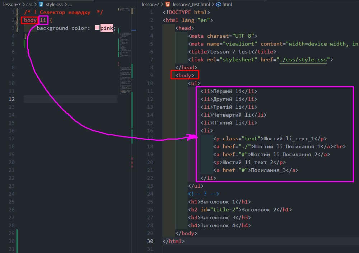The image size is (359, 253).
Task: Click line number 30 in HTML editor
Action: coord(150,241)
